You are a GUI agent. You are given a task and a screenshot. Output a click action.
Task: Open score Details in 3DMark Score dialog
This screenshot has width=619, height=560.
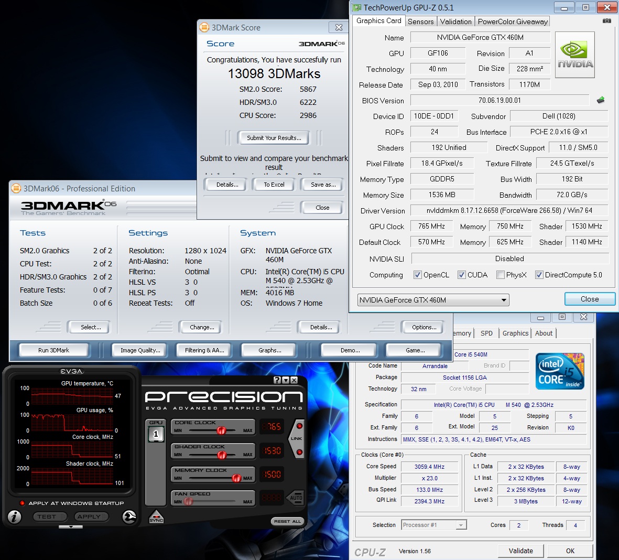click(x=227, y=185)
